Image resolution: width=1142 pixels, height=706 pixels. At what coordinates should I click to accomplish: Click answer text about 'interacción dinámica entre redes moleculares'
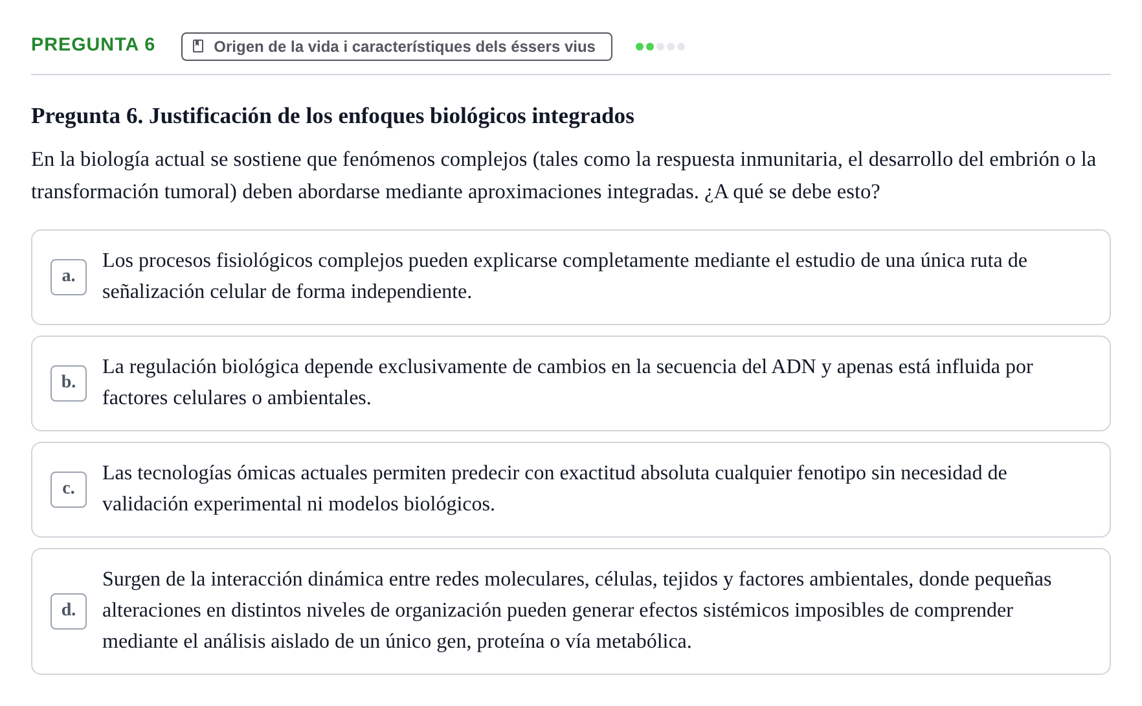click(x=577, y=610)
